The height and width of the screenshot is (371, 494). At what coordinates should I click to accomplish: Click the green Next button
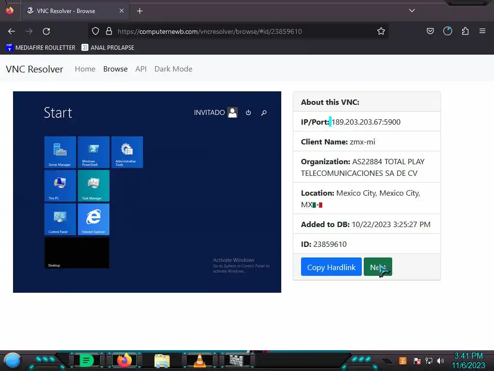point(378,267)
